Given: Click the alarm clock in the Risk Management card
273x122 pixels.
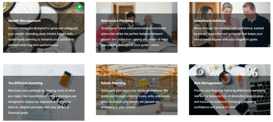Looking at the screenshot, I should pyautogui.click(x=200, y=72).
